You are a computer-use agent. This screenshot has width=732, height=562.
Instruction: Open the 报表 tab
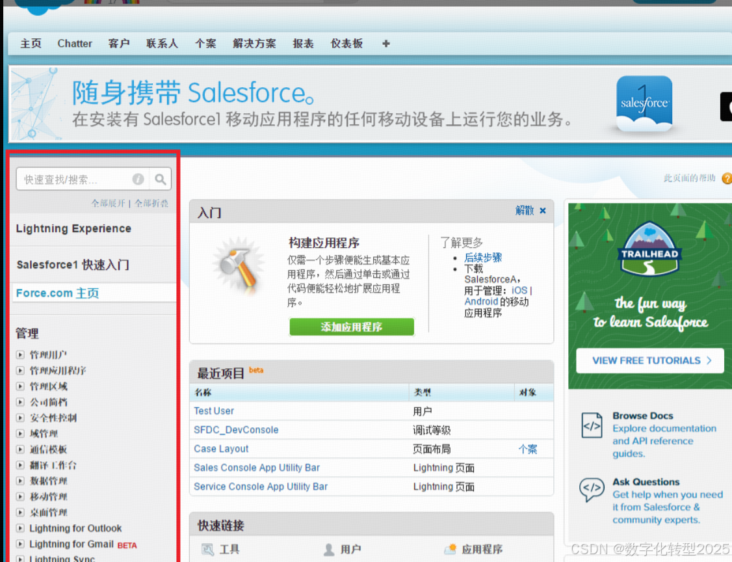(303, 43)
